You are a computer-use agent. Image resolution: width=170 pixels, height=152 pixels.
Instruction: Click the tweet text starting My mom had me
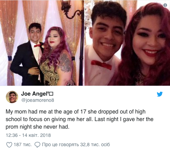[80, 119]
